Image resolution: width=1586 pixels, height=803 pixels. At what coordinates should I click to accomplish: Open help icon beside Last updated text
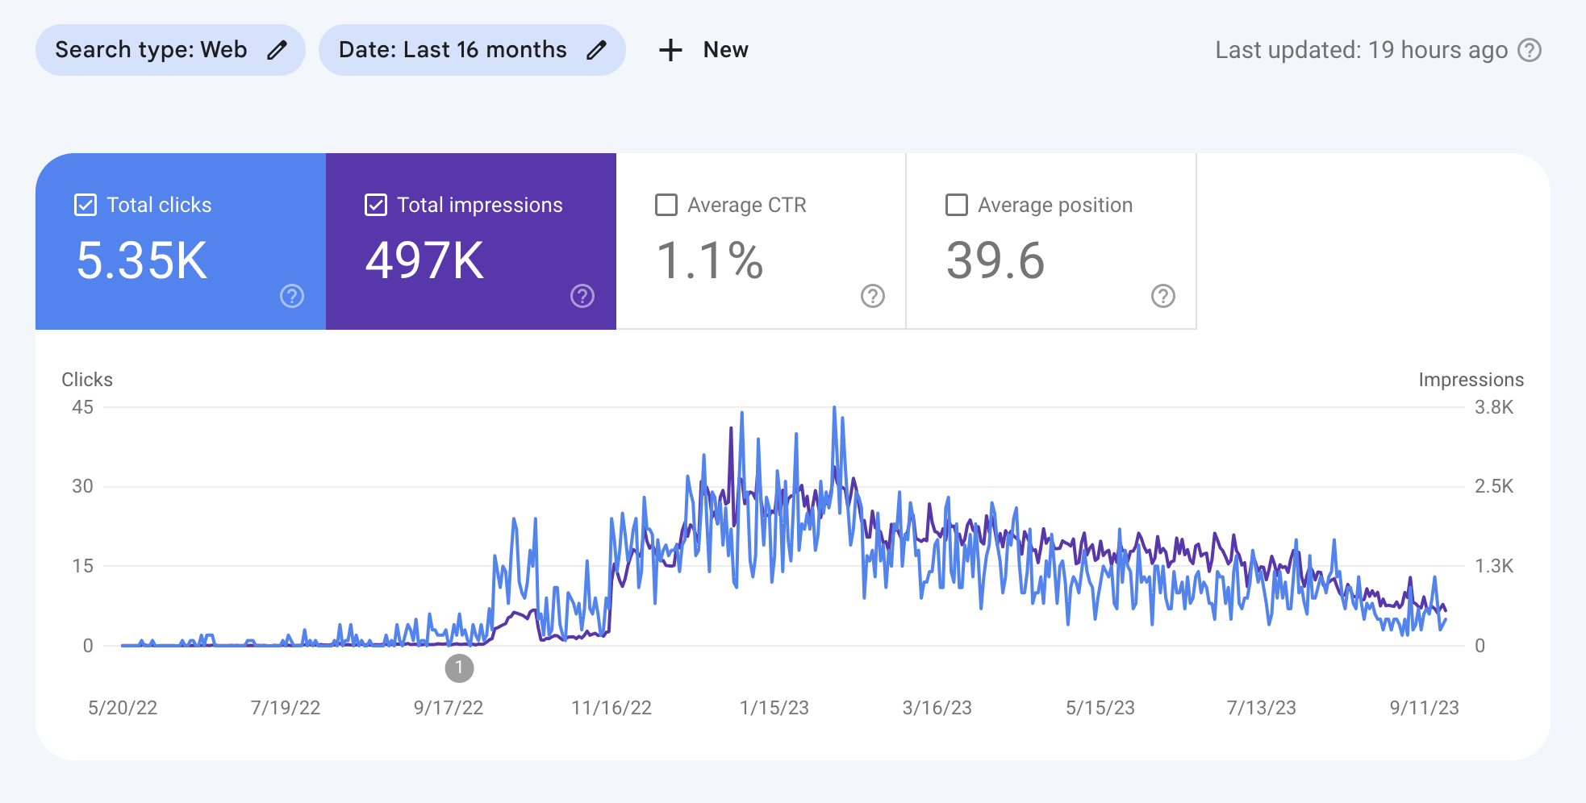pos(1530,50)
